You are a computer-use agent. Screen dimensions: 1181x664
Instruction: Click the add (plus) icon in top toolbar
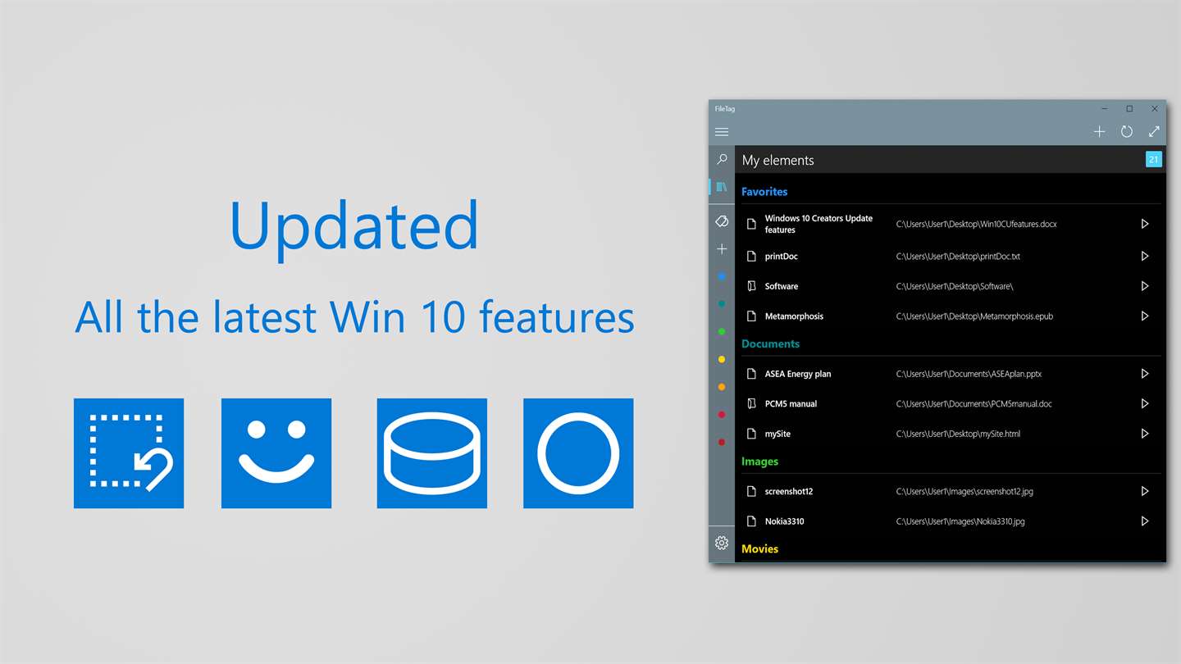pyautogui.click(x=1099, y=131)
